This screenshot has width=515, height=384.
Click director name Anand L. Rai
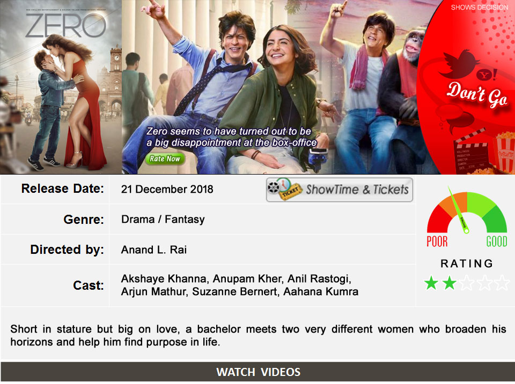[154, 250]
